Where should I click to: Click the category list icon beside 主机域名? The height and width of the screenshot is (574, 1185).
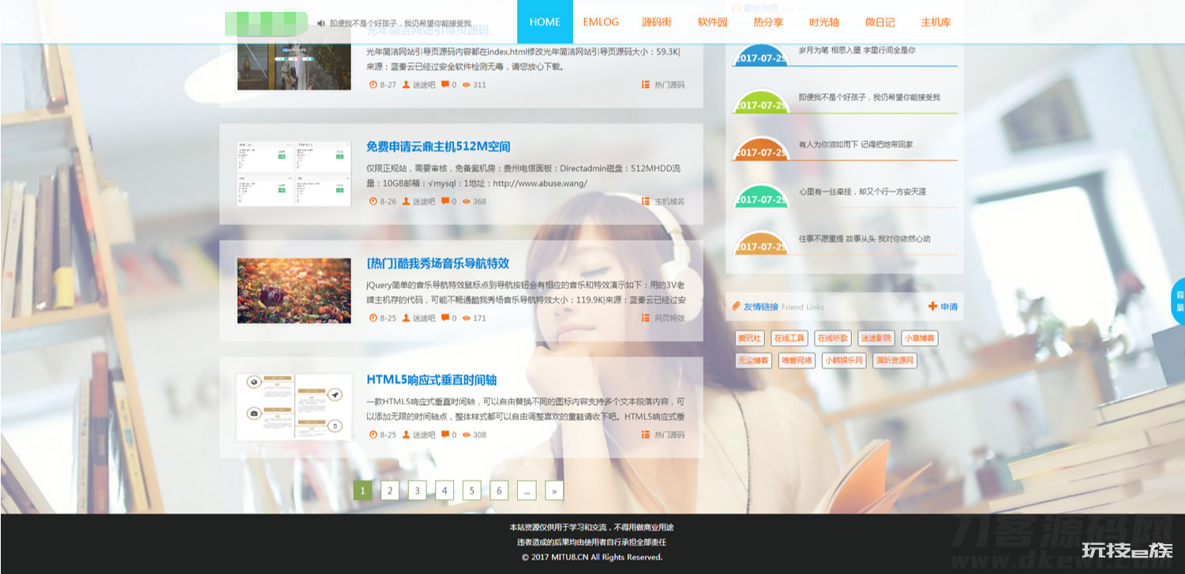pos(646,201)
